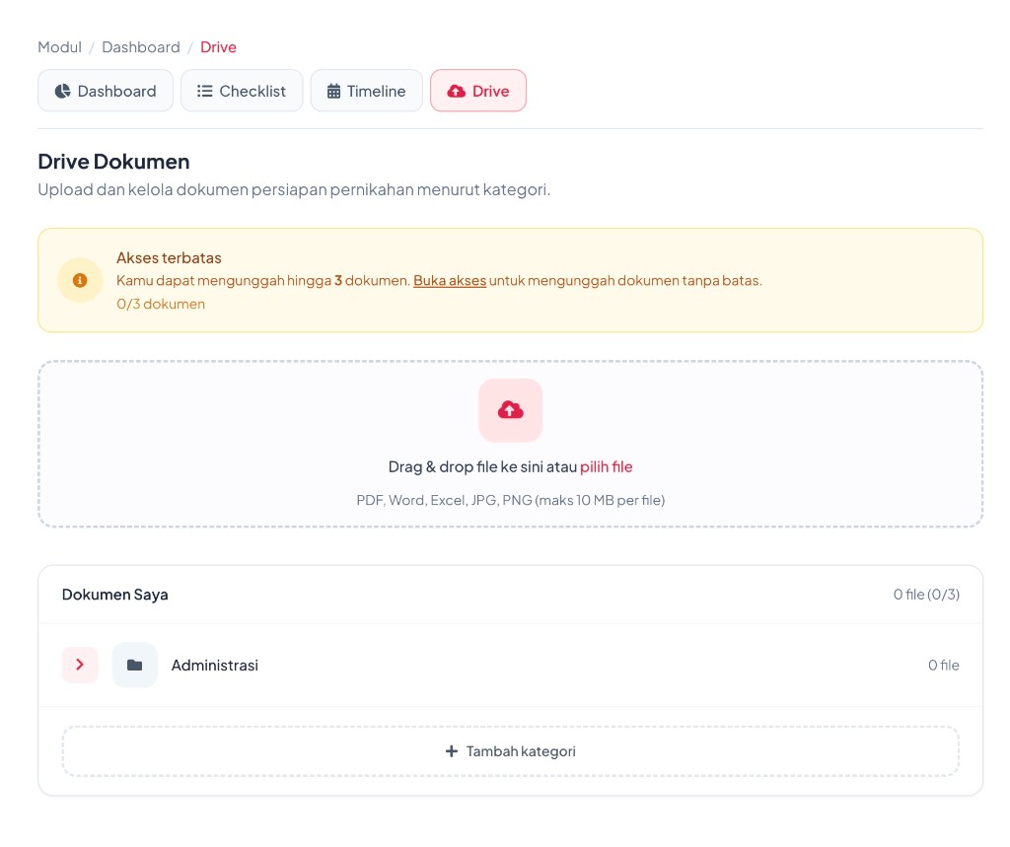Click the 0 file count on Administrasi row
1010x847 pixels.
click(944, 666)
